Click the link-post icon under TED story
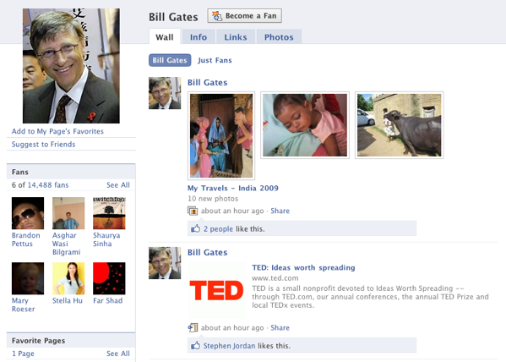This screenshot has height=362, width=506. click(193, 327)
